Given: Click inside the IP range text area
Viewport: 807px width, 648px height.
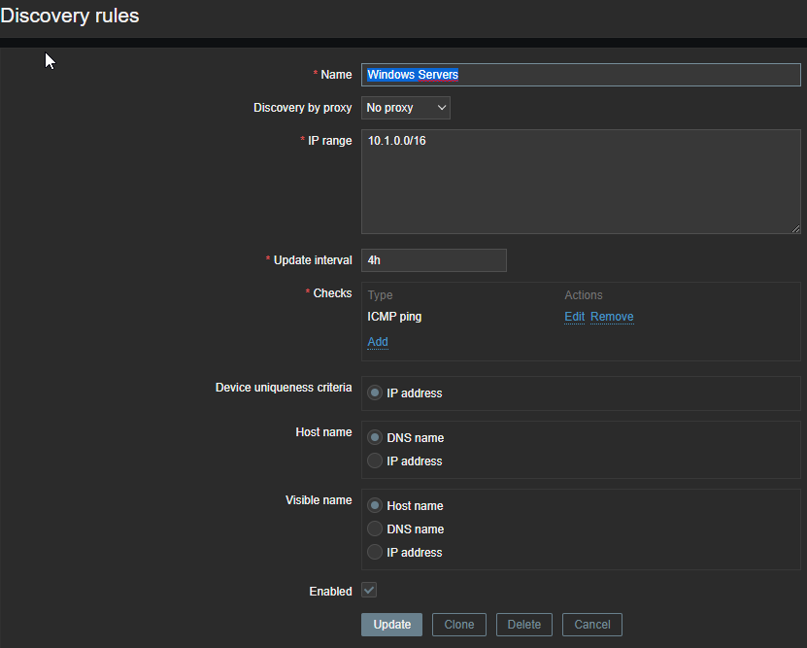Looking at the screenshot, I should [x=580, y=181].
